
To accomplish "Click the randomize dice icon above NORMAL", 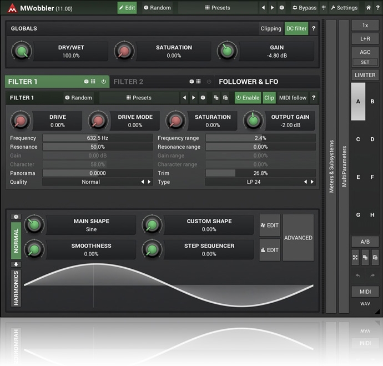I will pos(16,217).
